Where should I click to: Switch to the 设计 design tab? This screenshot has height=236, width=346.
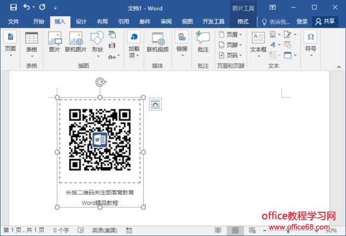point(81,22)
